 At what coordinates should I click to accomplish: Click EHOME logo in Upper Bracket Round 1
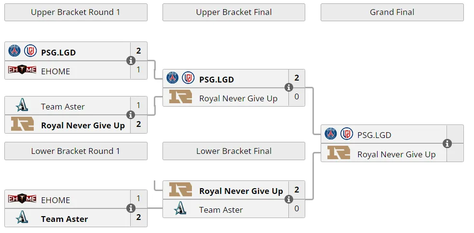pos(22,70)
